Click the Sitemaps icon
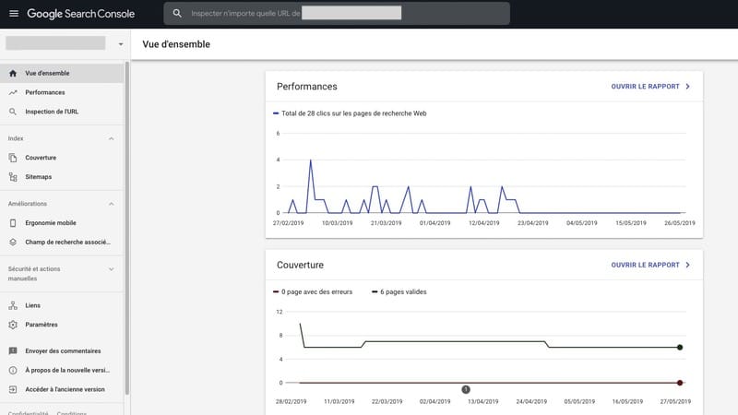 13,176
